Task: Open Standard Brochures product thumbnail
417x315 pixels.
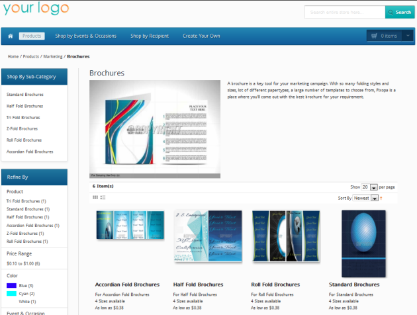Action: coord(363,244)
